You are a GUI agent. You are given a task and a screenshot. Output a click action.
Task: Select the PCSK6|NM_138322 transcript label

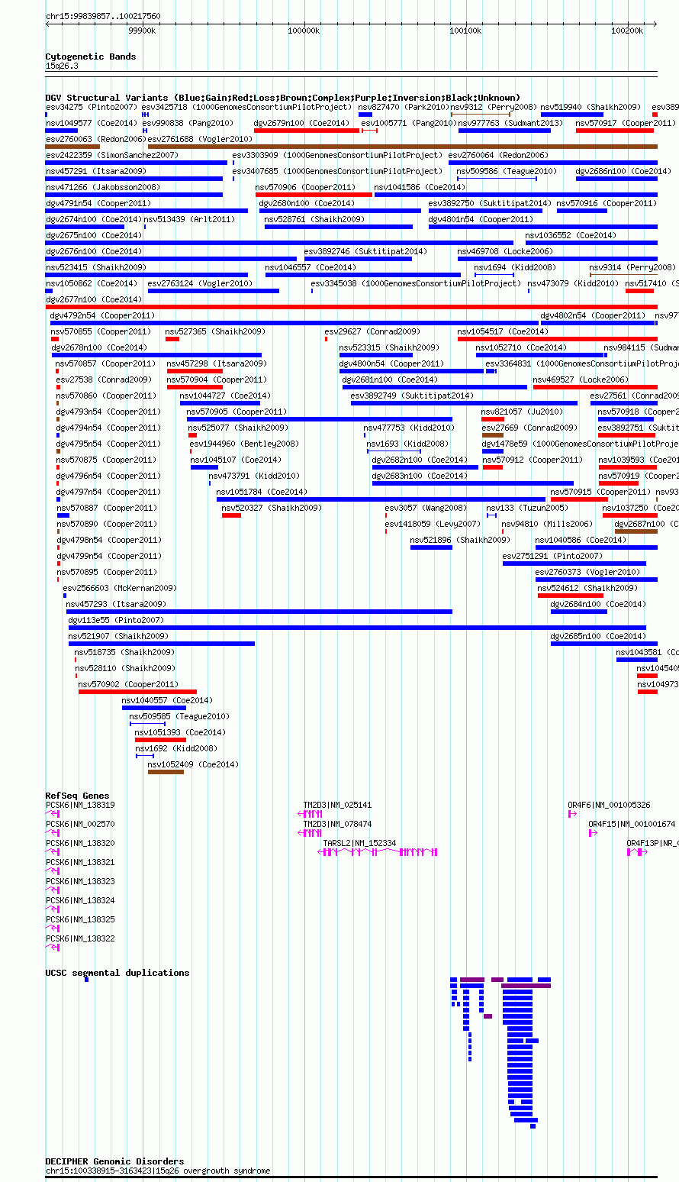80,938
